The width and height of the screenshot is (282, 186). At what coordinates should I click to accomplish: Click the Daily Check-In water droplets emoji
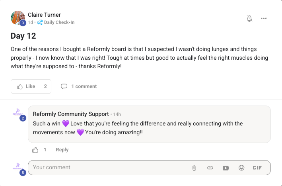click(x=40, y=22)
